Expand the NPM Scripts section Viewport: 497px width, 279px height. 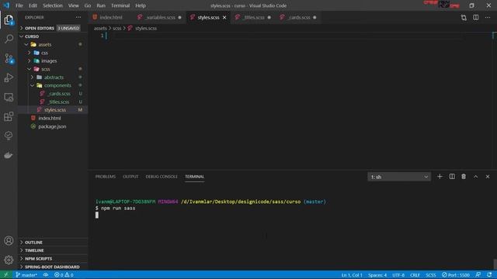[x=53, y=258]
